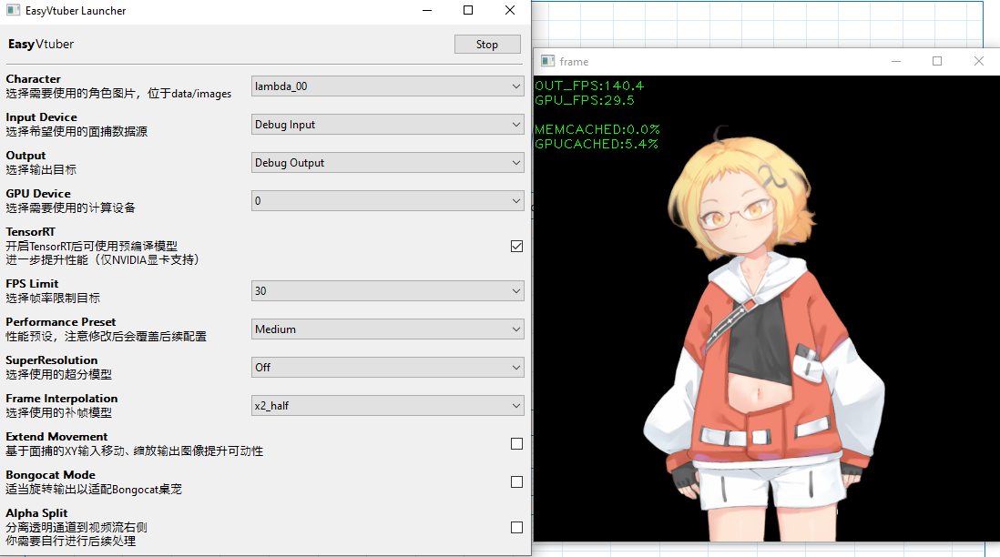Click the OUT_FPS:140.4 readout

[589, 86]
